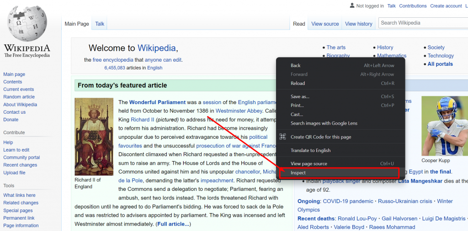Image resolution: width=468 pixels, height=231 pixels.
Task: Open the View source tab
Action: point(325,24)
